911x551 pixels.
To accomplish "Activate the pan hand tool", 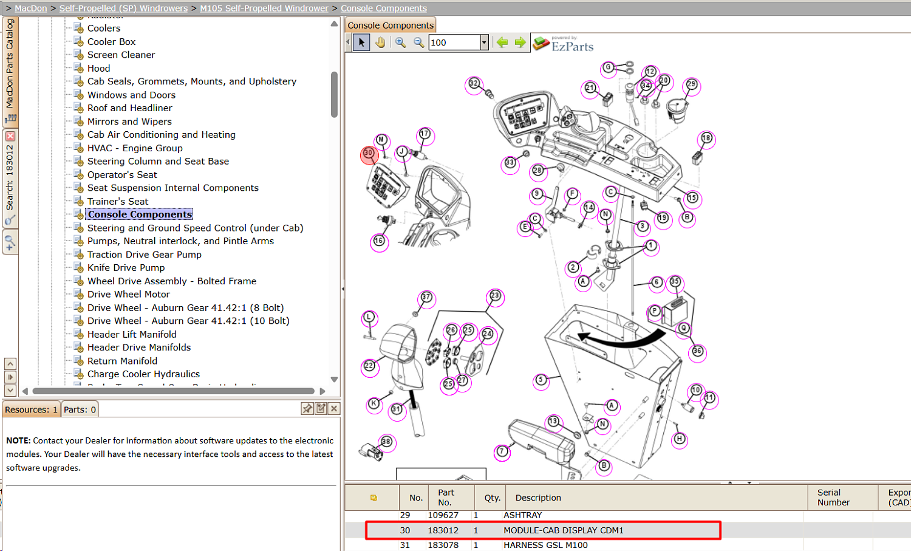I will (x=380, y=43).
